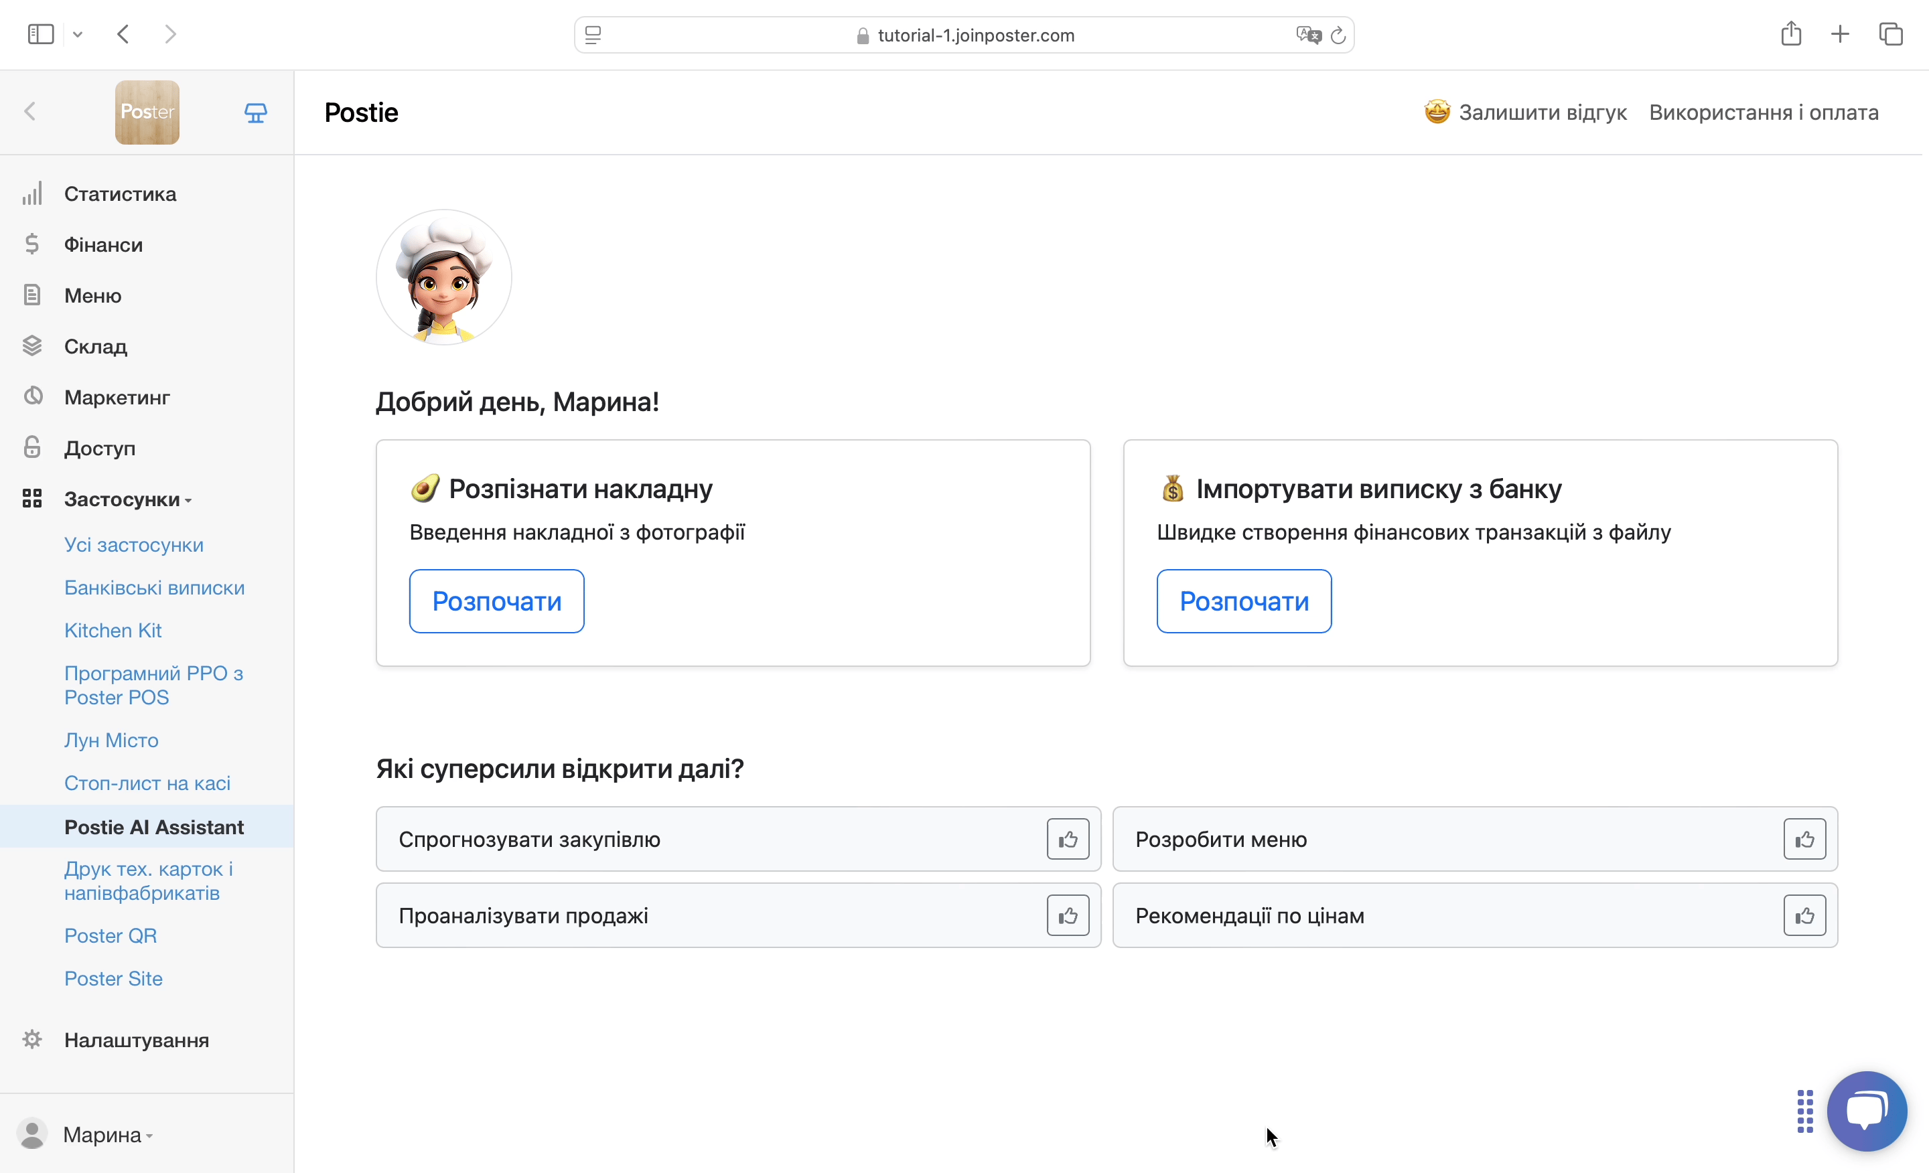Click the Фінанси dollar icon

pos(32,245)
